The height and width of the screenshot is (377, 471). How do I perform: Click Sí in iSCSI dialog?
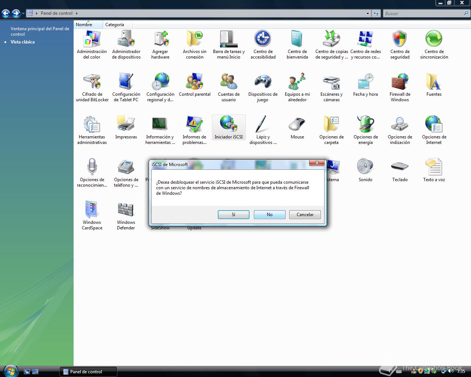tap(234, 215)
